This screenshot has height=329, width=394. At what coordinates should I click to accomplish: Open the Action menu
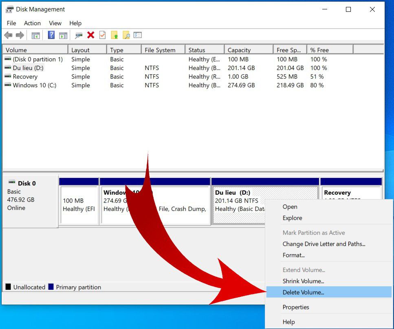point(32,23)
